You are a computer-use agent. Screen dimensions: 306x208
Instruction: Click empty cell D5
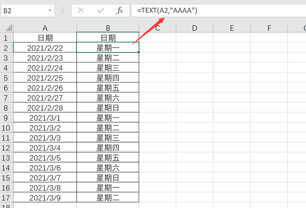pos(195,77)
